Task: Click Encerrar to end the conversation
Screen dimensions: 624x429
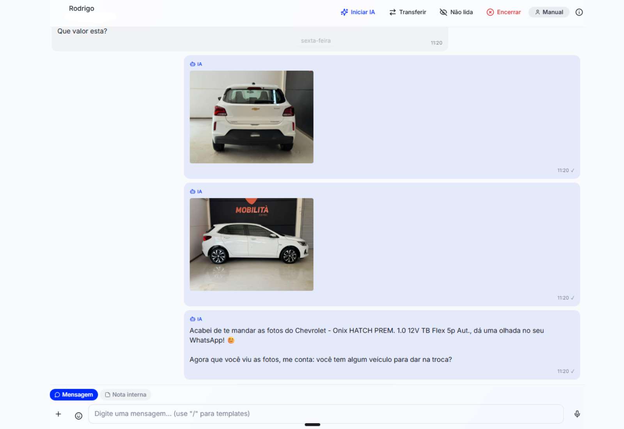Action: tap(503, 12)
